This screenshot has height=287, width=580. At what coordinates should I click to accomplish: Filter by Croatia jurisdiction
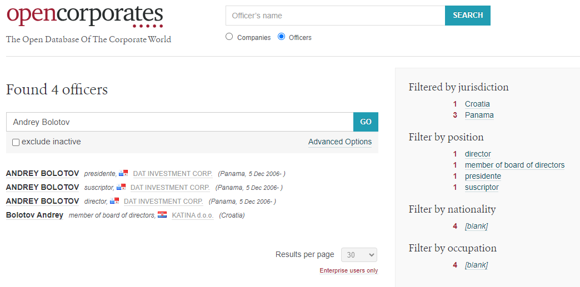tap(477, 104)
